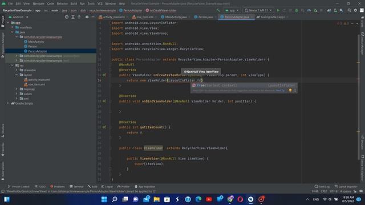Click onCreateViewHolder breadcrumb in navigation bar
This screenshot has height=205, width=365.
pos(161,10)
